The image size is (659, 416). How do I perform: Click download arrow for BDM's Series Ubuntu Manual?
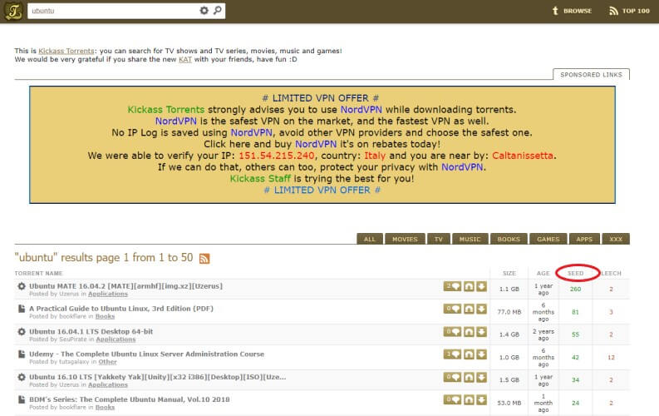pyautogui.click(x=482, y=399)
